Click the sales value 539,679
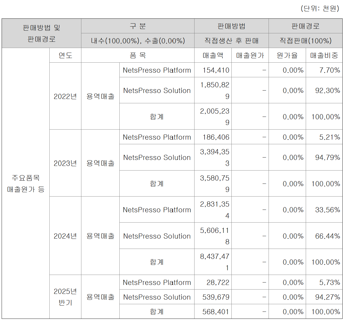Viewport: 344px width, 321px height. (213, 297)
